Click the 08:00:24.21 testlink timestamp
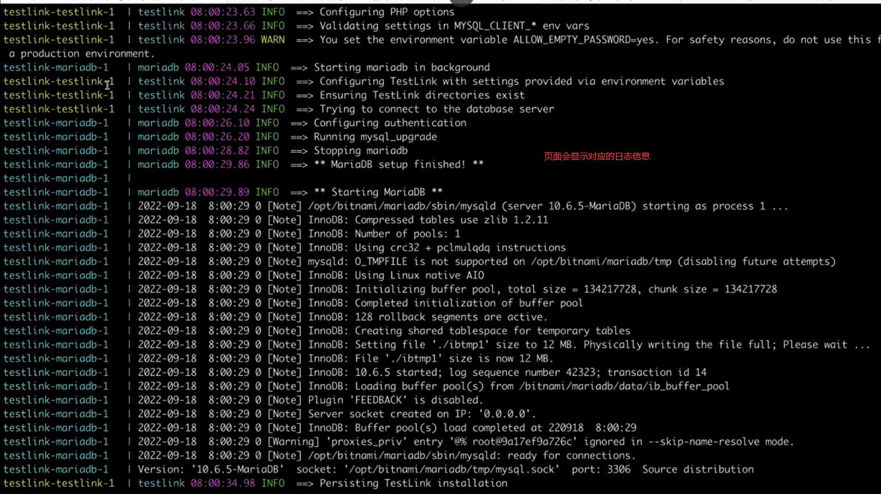 click(x=223, y=95)
